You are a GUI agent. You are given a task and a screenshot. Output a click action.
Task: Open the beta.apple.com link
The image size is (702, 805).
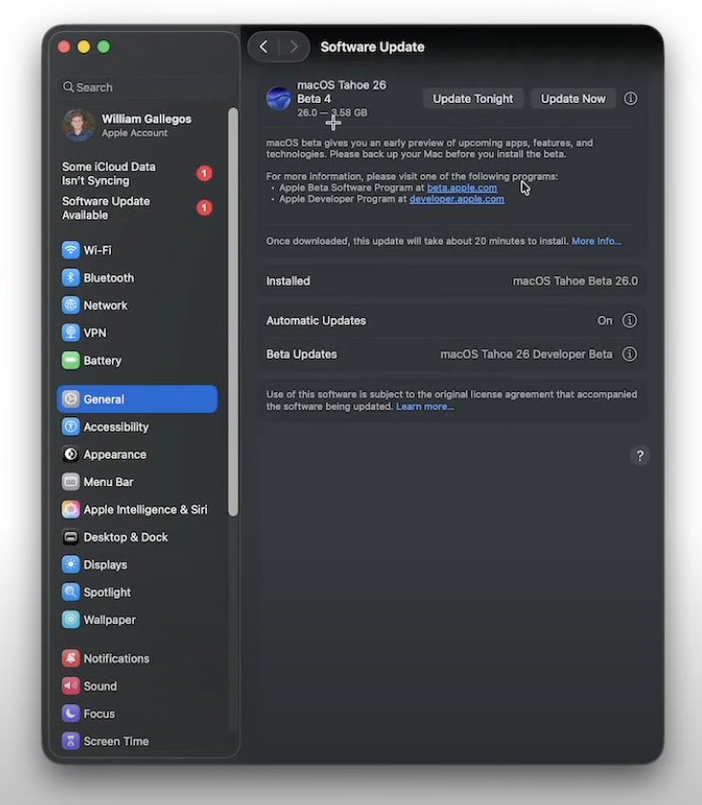tap(462, 188)
